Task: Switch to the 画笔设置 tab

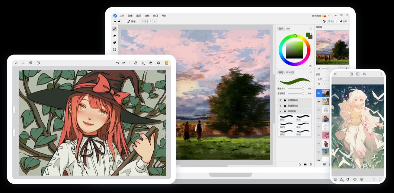Action: [290, 73]
